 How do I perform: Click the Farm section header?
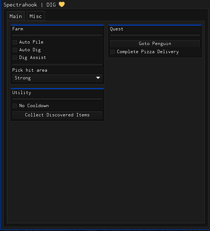tap(18, 29)
